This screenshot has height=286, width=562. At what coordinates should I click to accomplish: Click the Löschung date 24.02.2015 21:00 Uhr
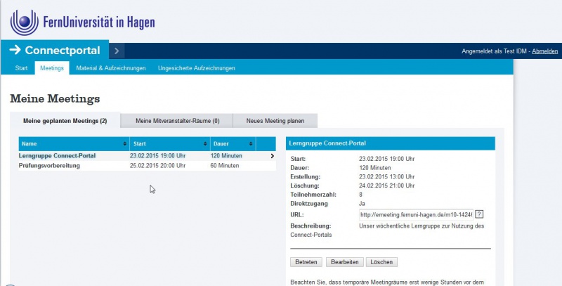coord(387,186)
